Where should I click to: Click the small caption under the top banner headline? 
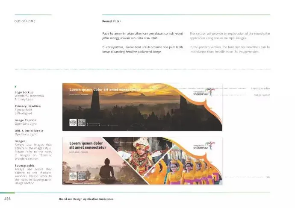tap(79, 94)
